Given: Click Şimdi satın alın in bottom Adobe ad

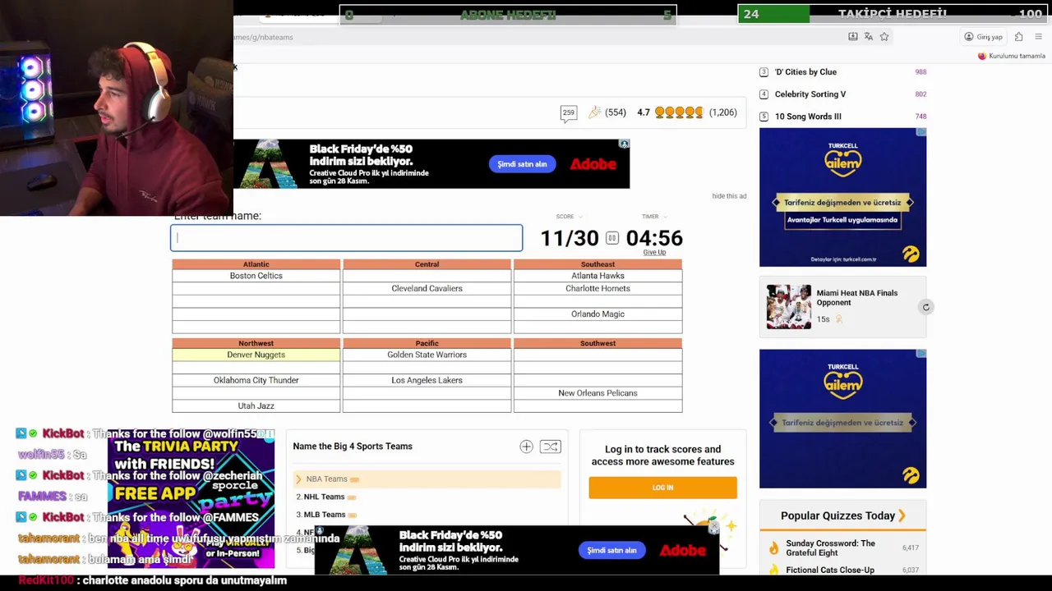Looking at the screenshot, I should pos(611,550).
